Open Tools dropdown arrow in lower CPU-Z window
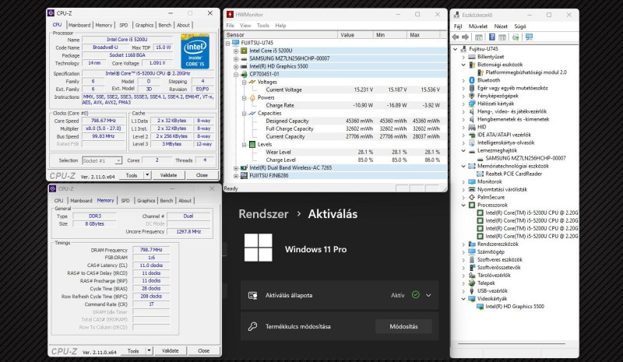 coord(149,350)
